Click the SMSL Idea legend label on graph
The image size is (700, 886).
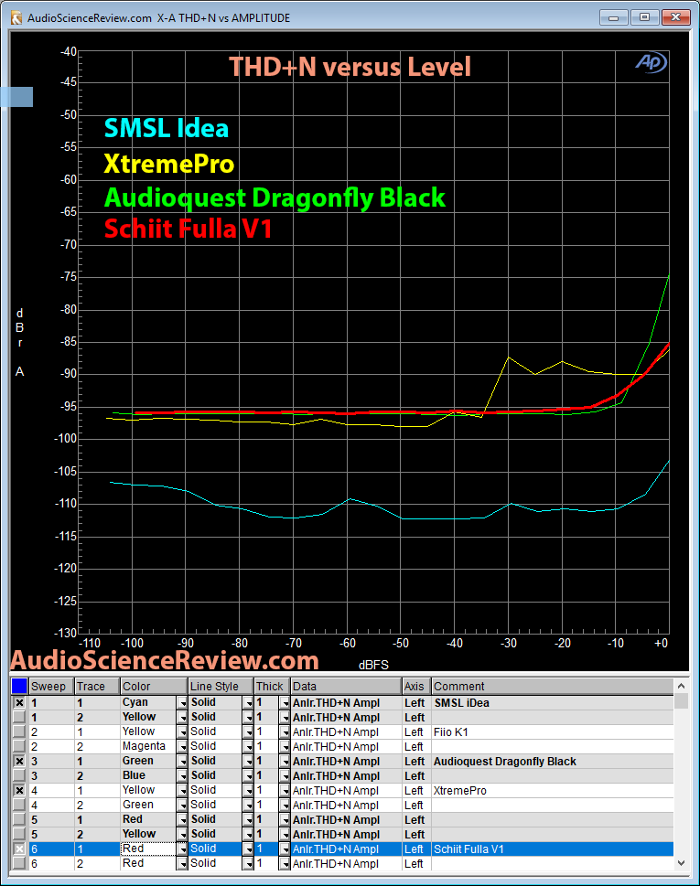pyautogui.click(x=167, y=129)
